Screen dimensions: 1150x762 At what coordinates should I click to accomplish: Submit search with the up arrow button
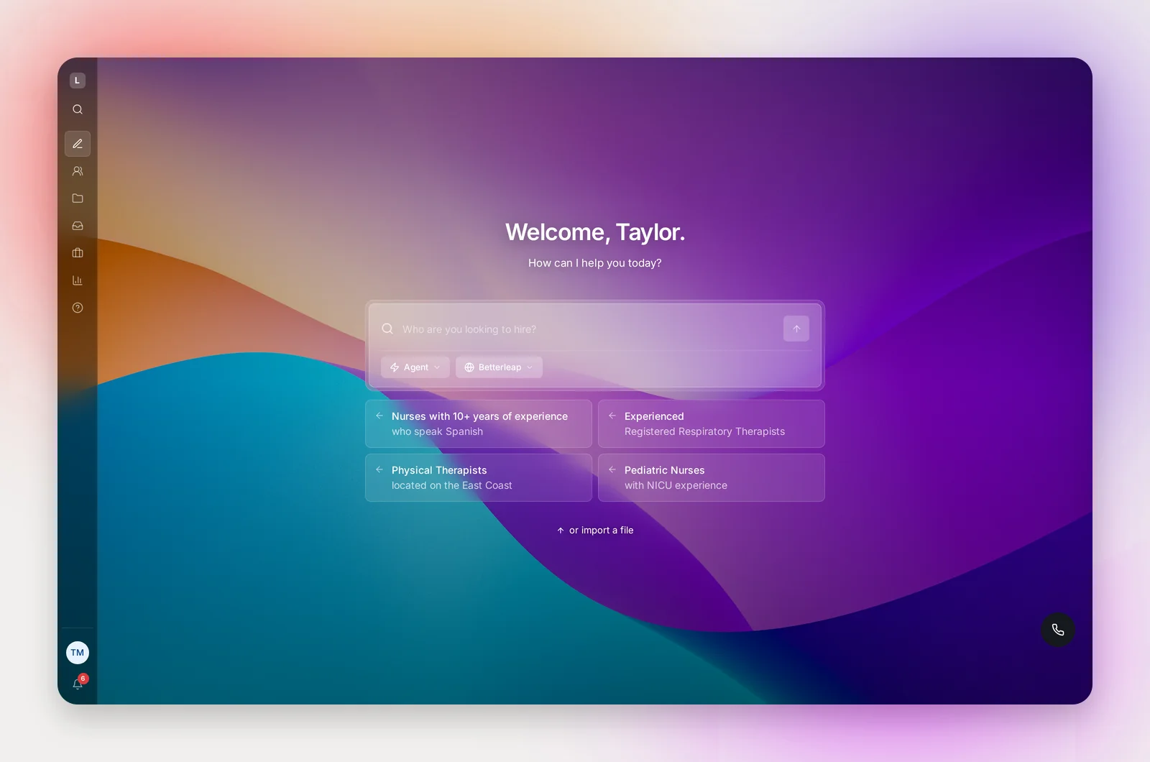click(x=796, y=329)
